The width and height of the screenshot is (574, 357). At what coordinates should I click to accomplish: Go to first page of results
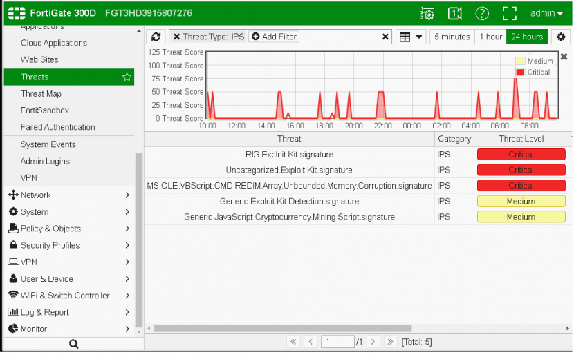(293, 342)
